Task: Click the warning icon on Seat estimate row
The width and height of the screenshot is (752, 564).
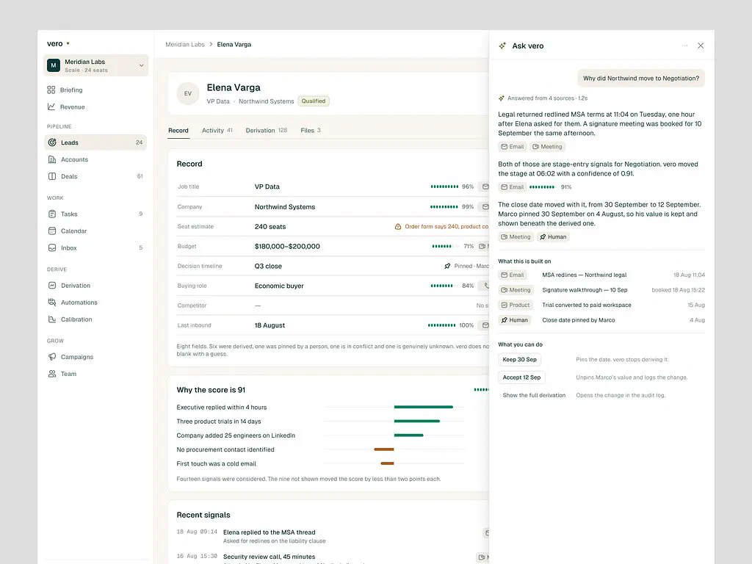Action: (x=398, y=226)
